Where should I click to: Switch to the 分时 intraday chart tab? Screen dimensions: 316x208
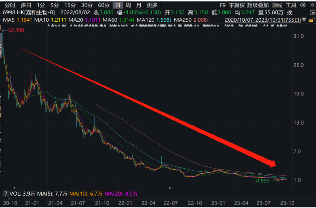10,5
